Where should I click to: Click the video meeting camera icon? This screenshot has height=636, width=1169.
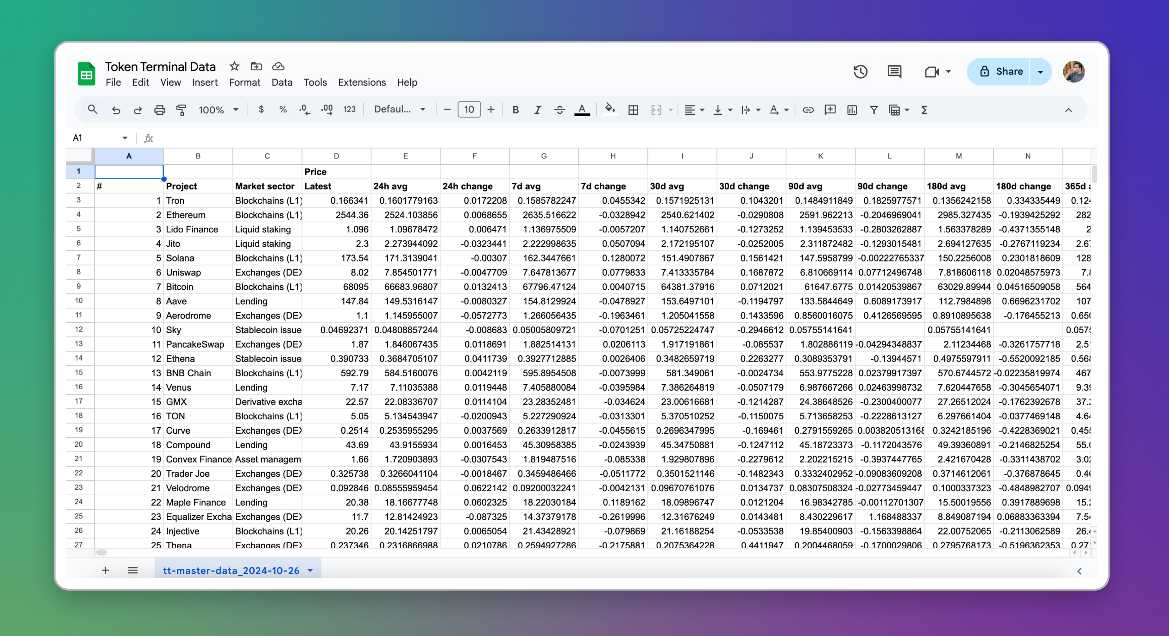point(932,72)
